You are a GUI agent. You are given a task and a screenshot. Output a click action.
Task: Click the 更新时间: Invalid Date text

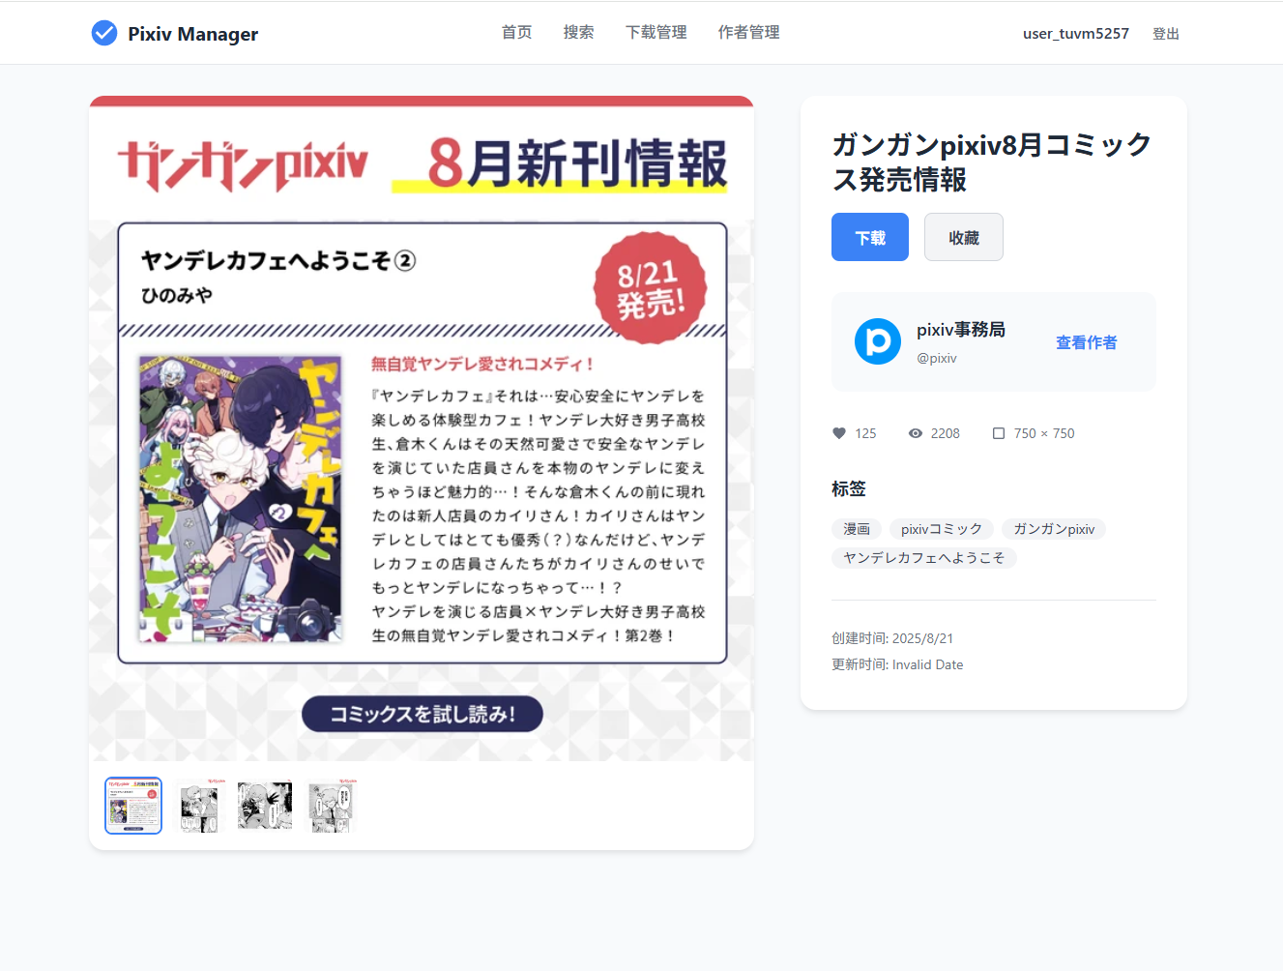[x=897, y=664]
